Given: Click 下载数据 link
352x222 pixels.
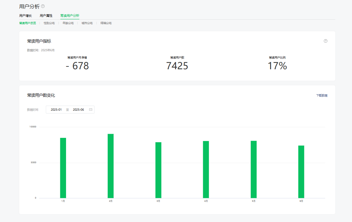Looking at the screenshot, I should [322, 96].
